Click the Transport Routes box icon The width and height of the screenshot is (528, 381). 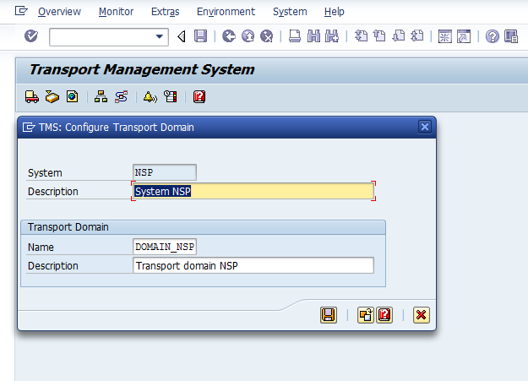tap(52, 97)
